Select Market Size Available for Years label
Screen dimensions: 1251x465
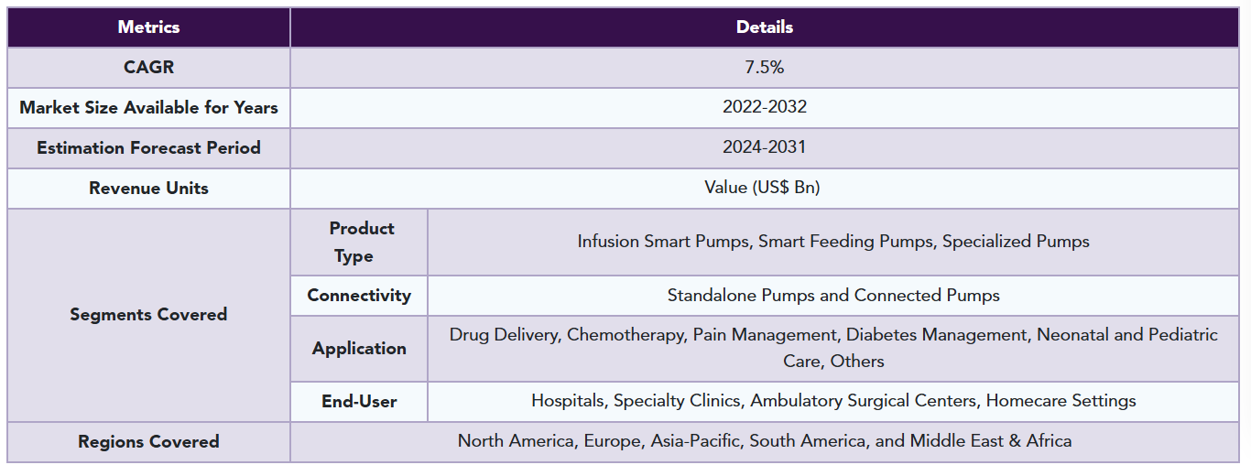pyautogui.click(x=148, y=108)
